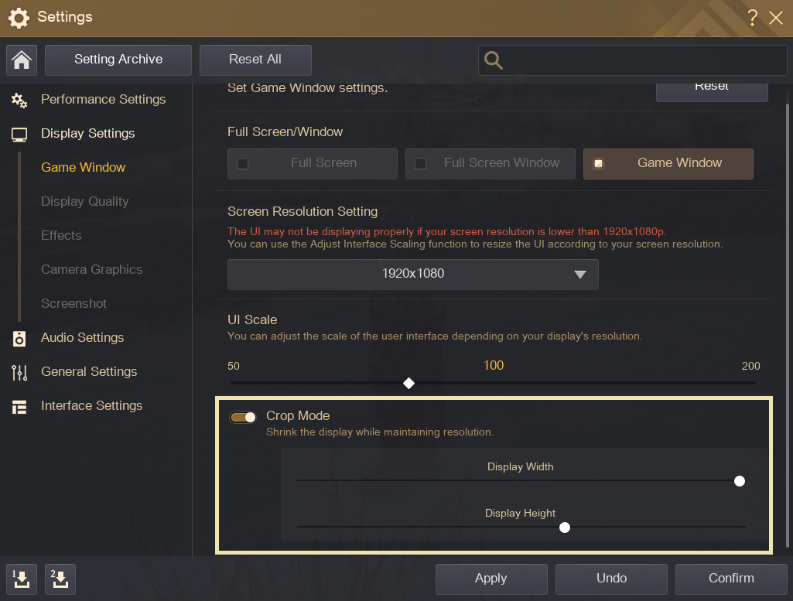Image resolution: width=793 pixels, height=601 pixels.
Task: Click the UI Scale value 100
Action: (494, 365)
